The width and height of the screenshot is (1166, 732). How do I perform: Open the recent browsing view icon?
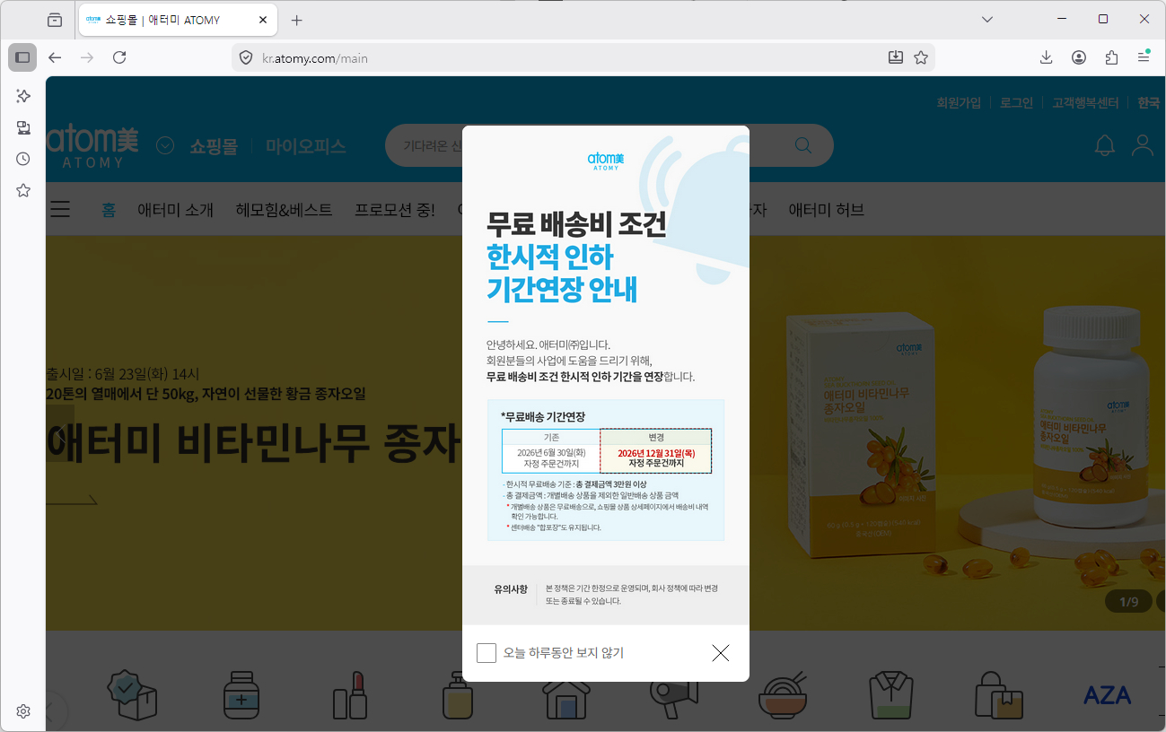click(55, 20)
